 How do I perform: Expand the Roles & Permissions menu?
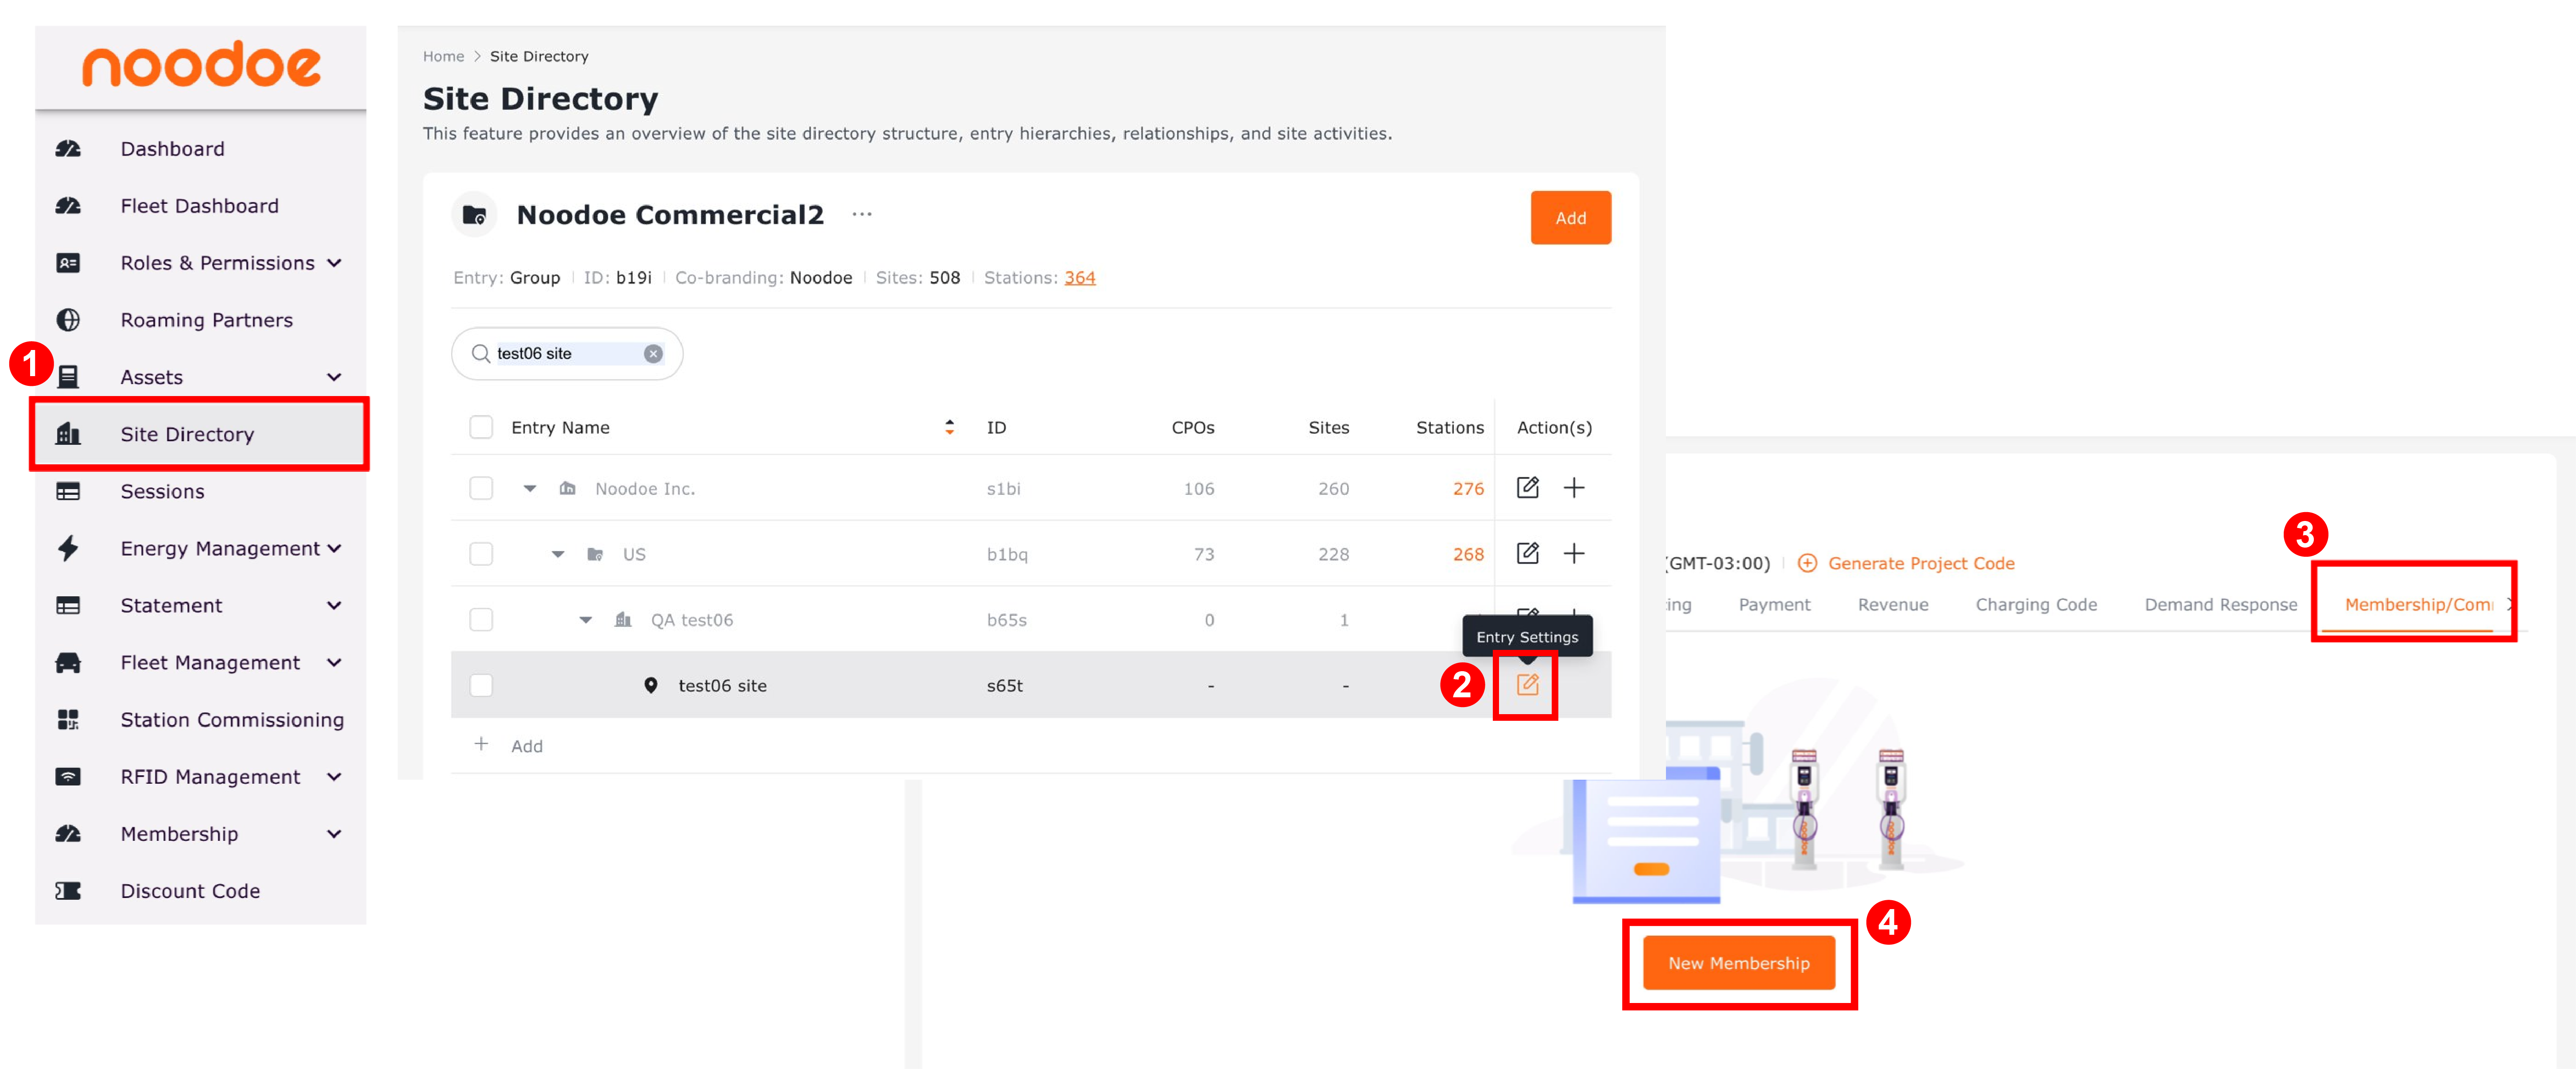pos(334,263)
